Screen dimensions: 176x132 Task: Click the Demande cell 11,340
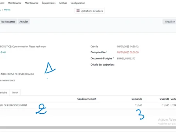tap(139, 105)
